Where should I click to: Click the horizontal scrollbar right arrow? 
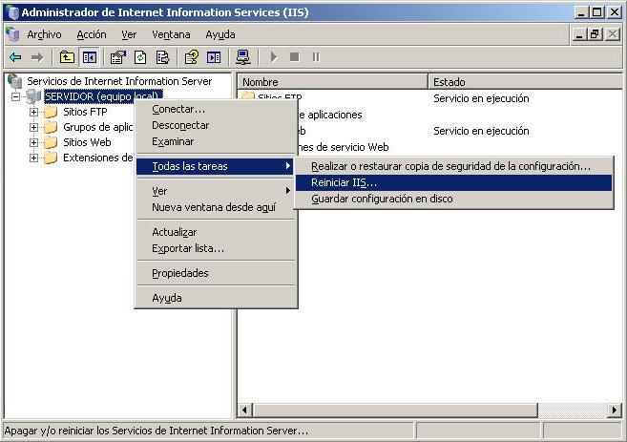(x=601, y=410)
